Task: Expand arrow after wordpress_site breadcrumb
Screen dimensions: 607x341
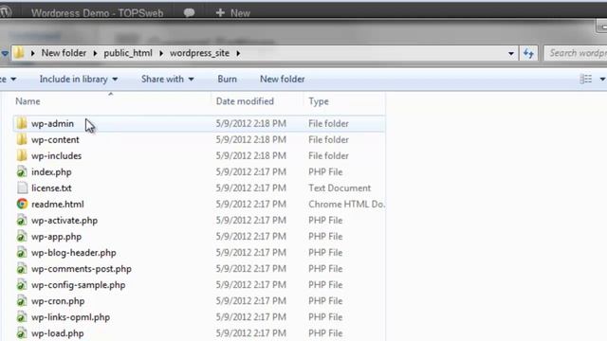Action: (x=238, y=53)
